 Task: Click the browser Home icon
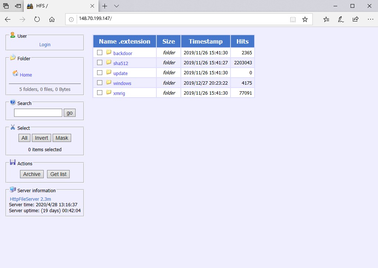[52, 20]
